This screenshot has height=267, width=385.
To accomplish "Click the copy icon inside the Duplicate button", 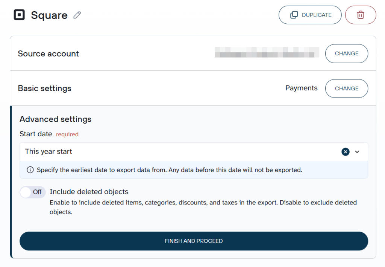I will pyautogui.click(x=294, y=15).
